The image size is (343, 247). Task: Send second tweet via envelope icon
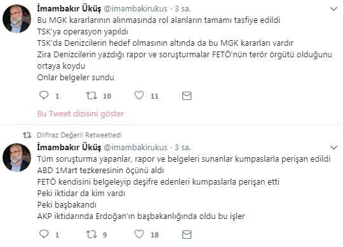[187, 234]
